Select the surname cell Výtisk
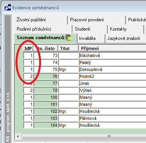 [x=113, y=90]
